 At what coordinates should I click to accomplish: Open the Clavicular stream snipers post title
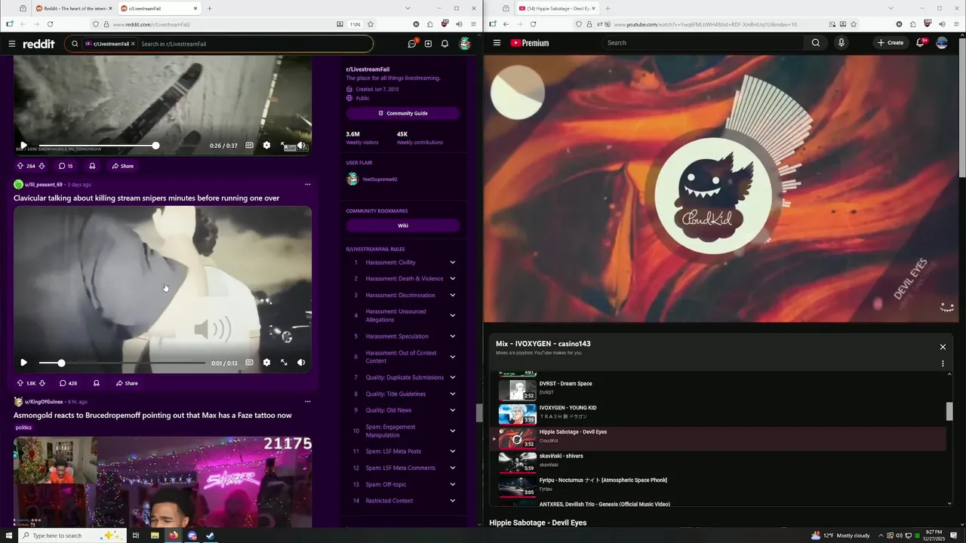click(146, 198)
